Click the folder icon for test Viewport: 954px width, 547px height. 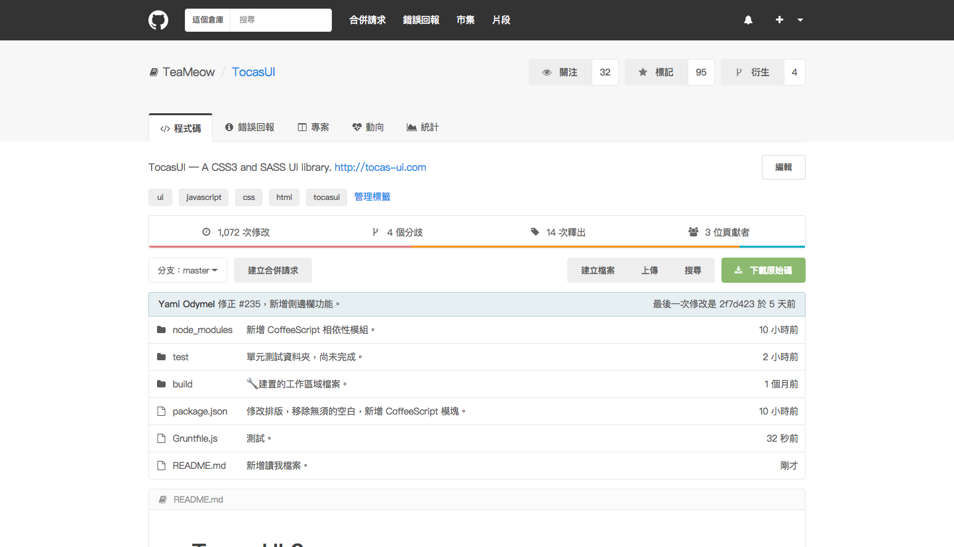click(x=161, y=357)
